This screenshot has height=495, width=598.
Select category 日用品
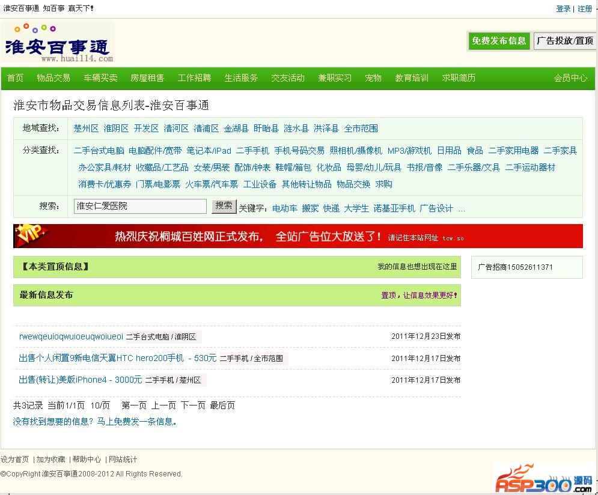click(x=450, y=151)
